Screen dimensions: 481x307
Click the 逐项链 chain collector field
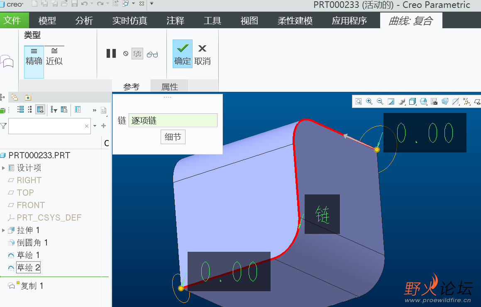tap(173, 120)
